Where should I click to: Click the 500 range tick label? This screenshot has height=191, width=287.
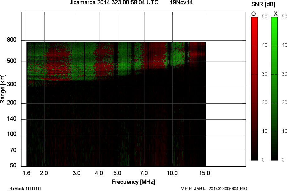[12, 61]
